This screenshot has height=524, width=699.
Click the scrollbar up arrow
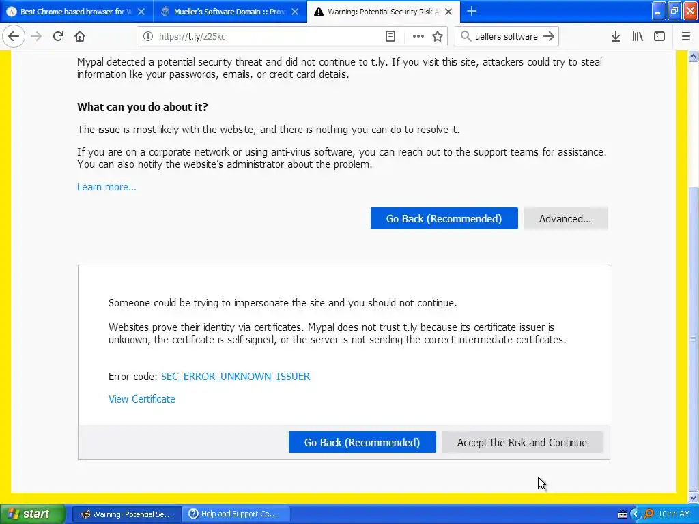(x=694, y=56)
